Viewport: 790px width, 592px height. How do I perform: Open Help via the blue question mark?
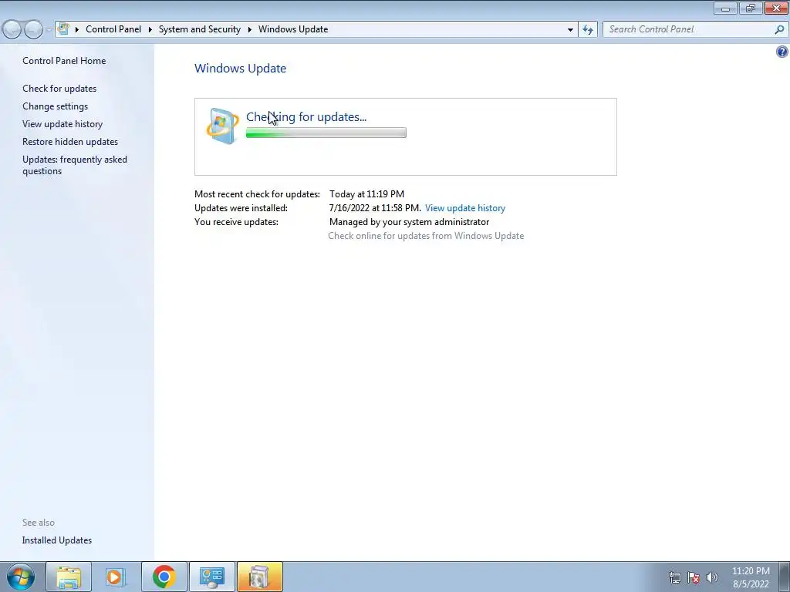[782, 52]
